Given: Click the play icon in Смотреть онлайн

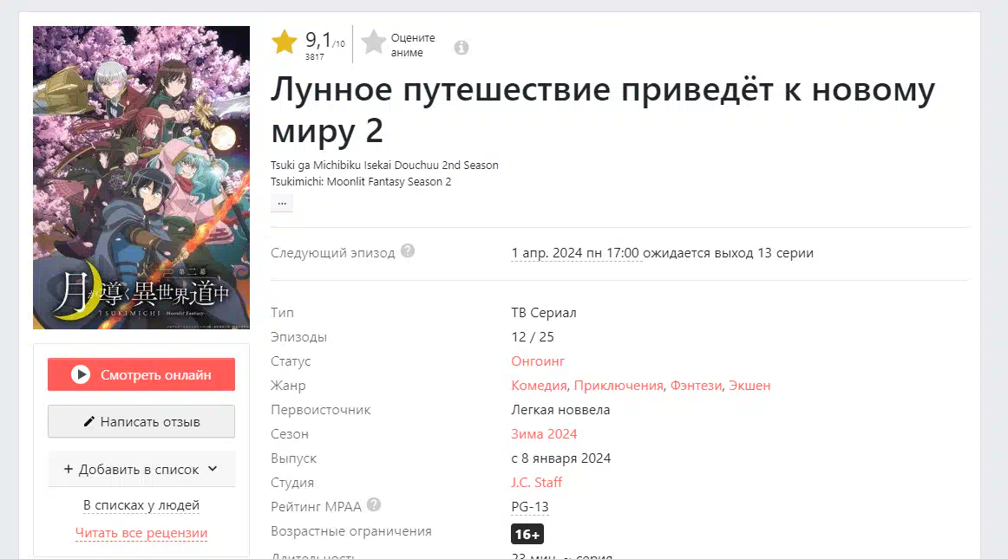Looking at the screenshot, I should 81,374.
